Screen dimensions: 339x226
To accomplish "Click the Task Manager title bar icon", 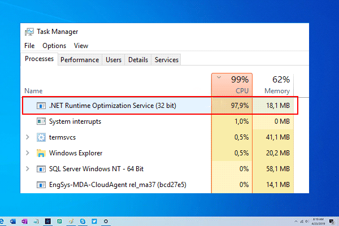I will pos(29,32).
